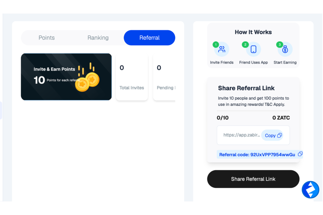This screenshot has width=323, height=215.
Task: Click the green step 1 badge
Action: click(216, 44)
